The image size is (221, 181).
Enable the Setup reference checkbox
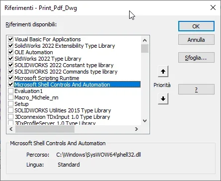pyautogui.click(x=10, y=104)
